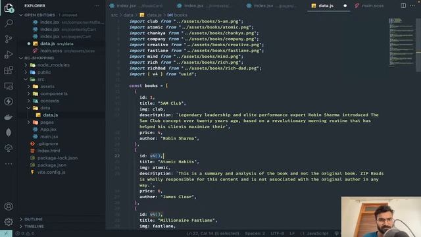This screenshot has height=237, width=421.
Task: Show additional views via the activity bar ellipsis
Action: (x=9, y=164)
